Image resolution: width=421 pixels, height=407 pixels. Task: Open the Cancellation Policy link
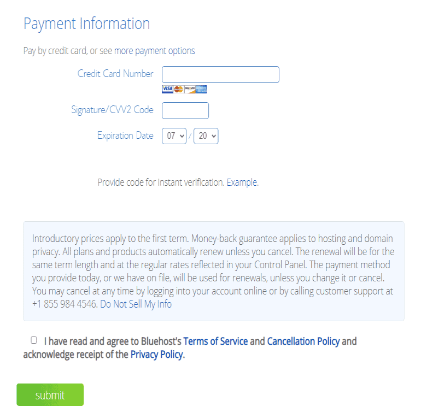tap(303, 341)
